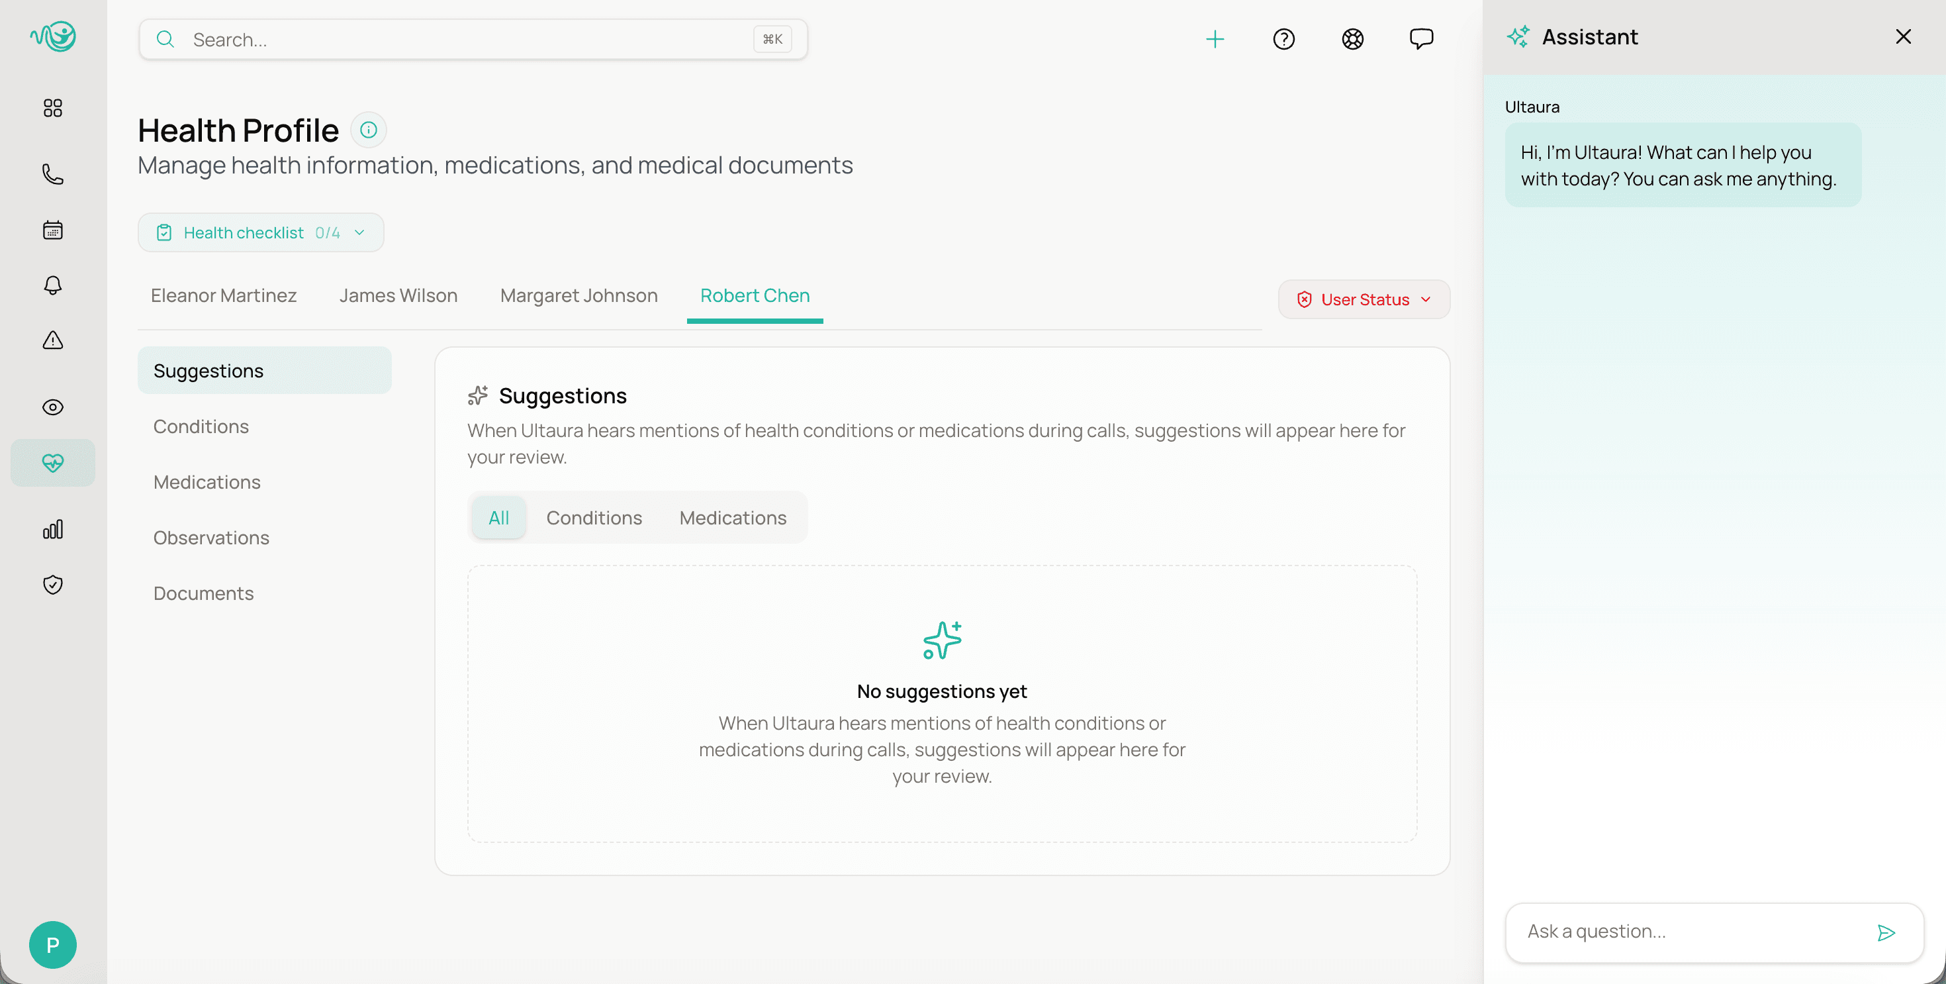This screenshot has width=1946, height=984.
Task: Switch to the Margaret Johnson tab
Action: pos(579,295)
